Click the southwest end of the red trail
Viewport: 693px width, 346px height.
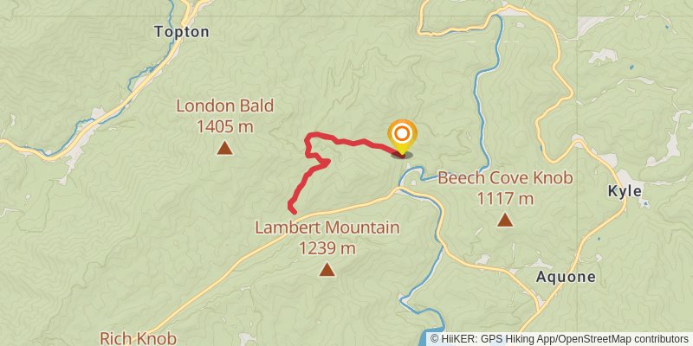(293, 209)
